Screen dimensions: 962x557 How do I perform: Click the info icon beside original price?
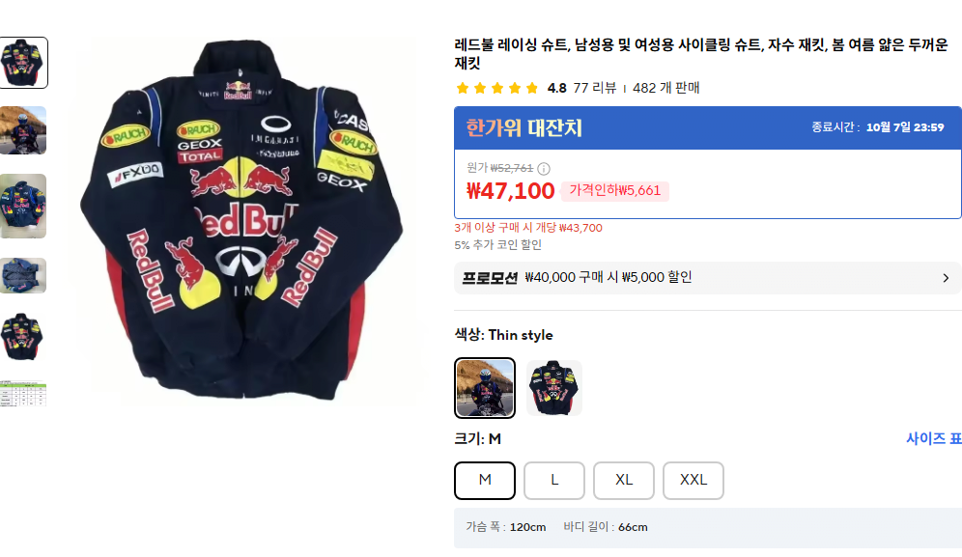click(544, 169)
